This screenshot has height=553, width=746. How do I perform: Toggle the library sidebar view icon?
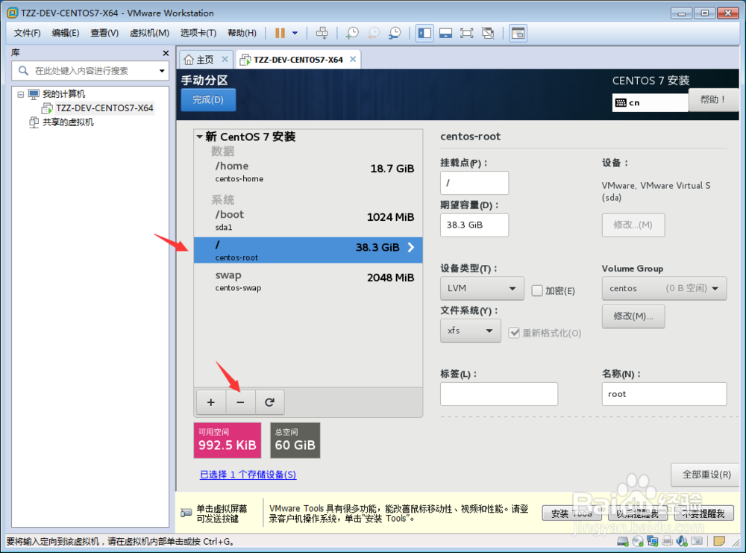[x=424, y=33]
